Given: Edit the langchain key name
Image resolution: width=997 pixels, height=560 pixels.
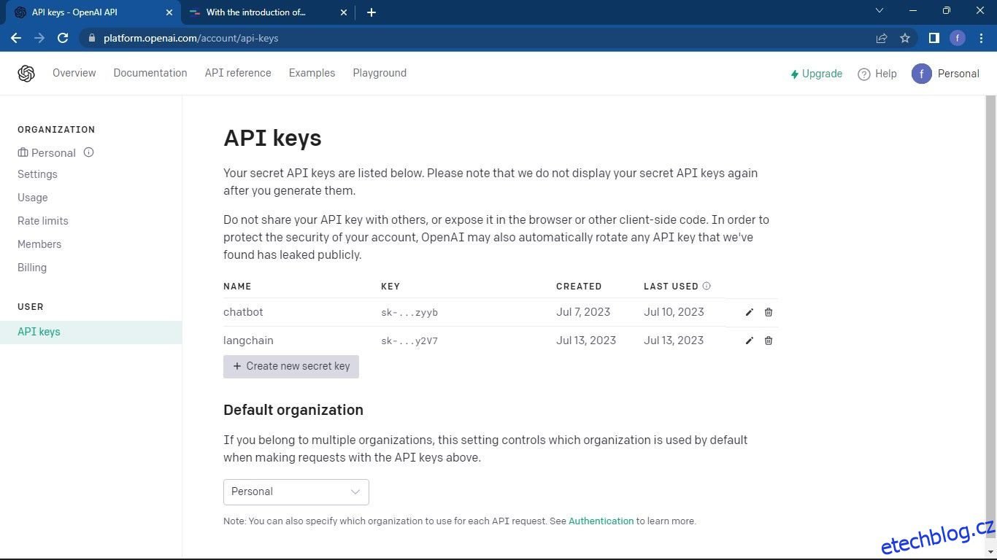Looking at the screenshot, I should (749, 341).
